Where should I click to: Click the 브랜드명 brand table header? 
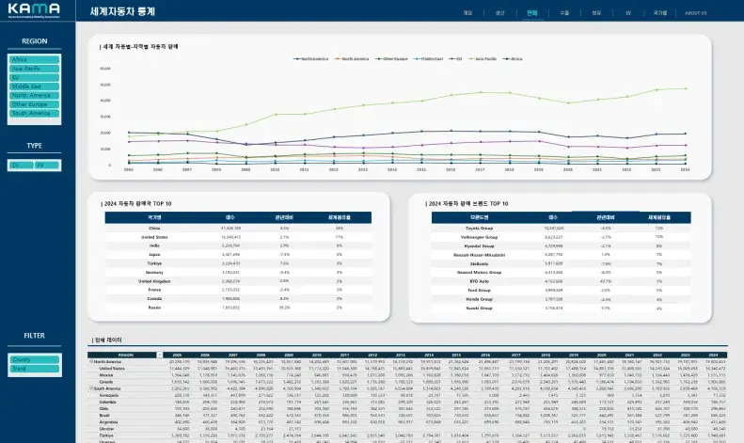click(480, 217)
